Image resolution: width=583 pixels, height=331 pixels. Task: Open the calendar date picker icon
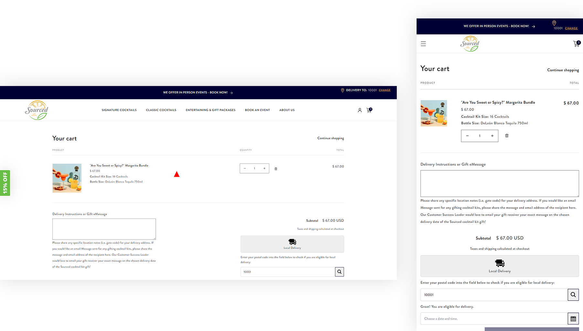point(573,319)
